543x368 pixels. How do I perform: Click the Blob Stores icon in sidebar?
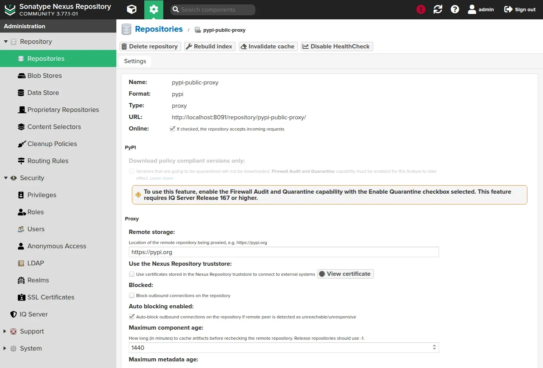pyautogui.click(x=21, y=76)
